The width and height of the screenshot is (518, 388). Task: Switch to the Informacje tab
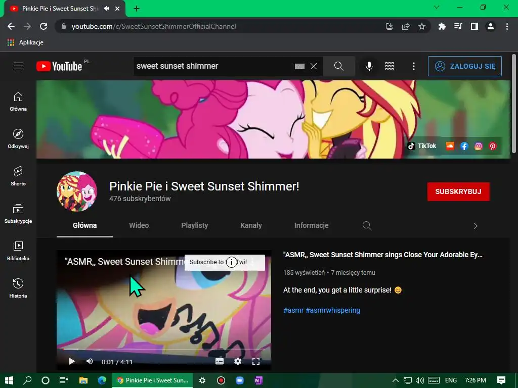311,225
